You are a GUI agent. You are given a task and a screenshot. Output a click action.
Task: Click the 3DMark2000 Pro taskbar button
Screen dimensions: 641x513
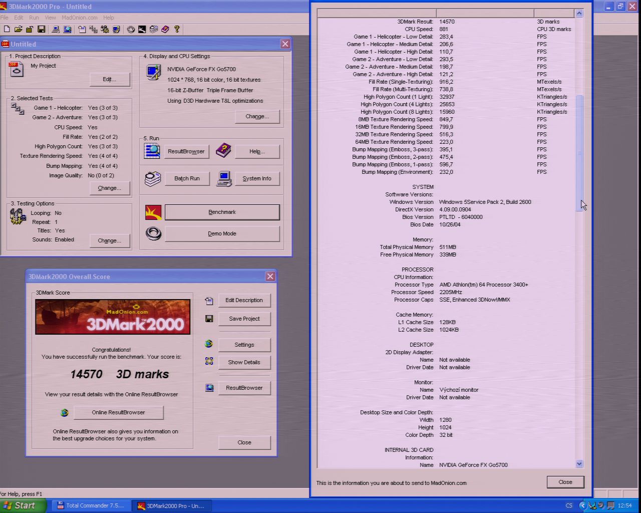(x=171, y=505)
